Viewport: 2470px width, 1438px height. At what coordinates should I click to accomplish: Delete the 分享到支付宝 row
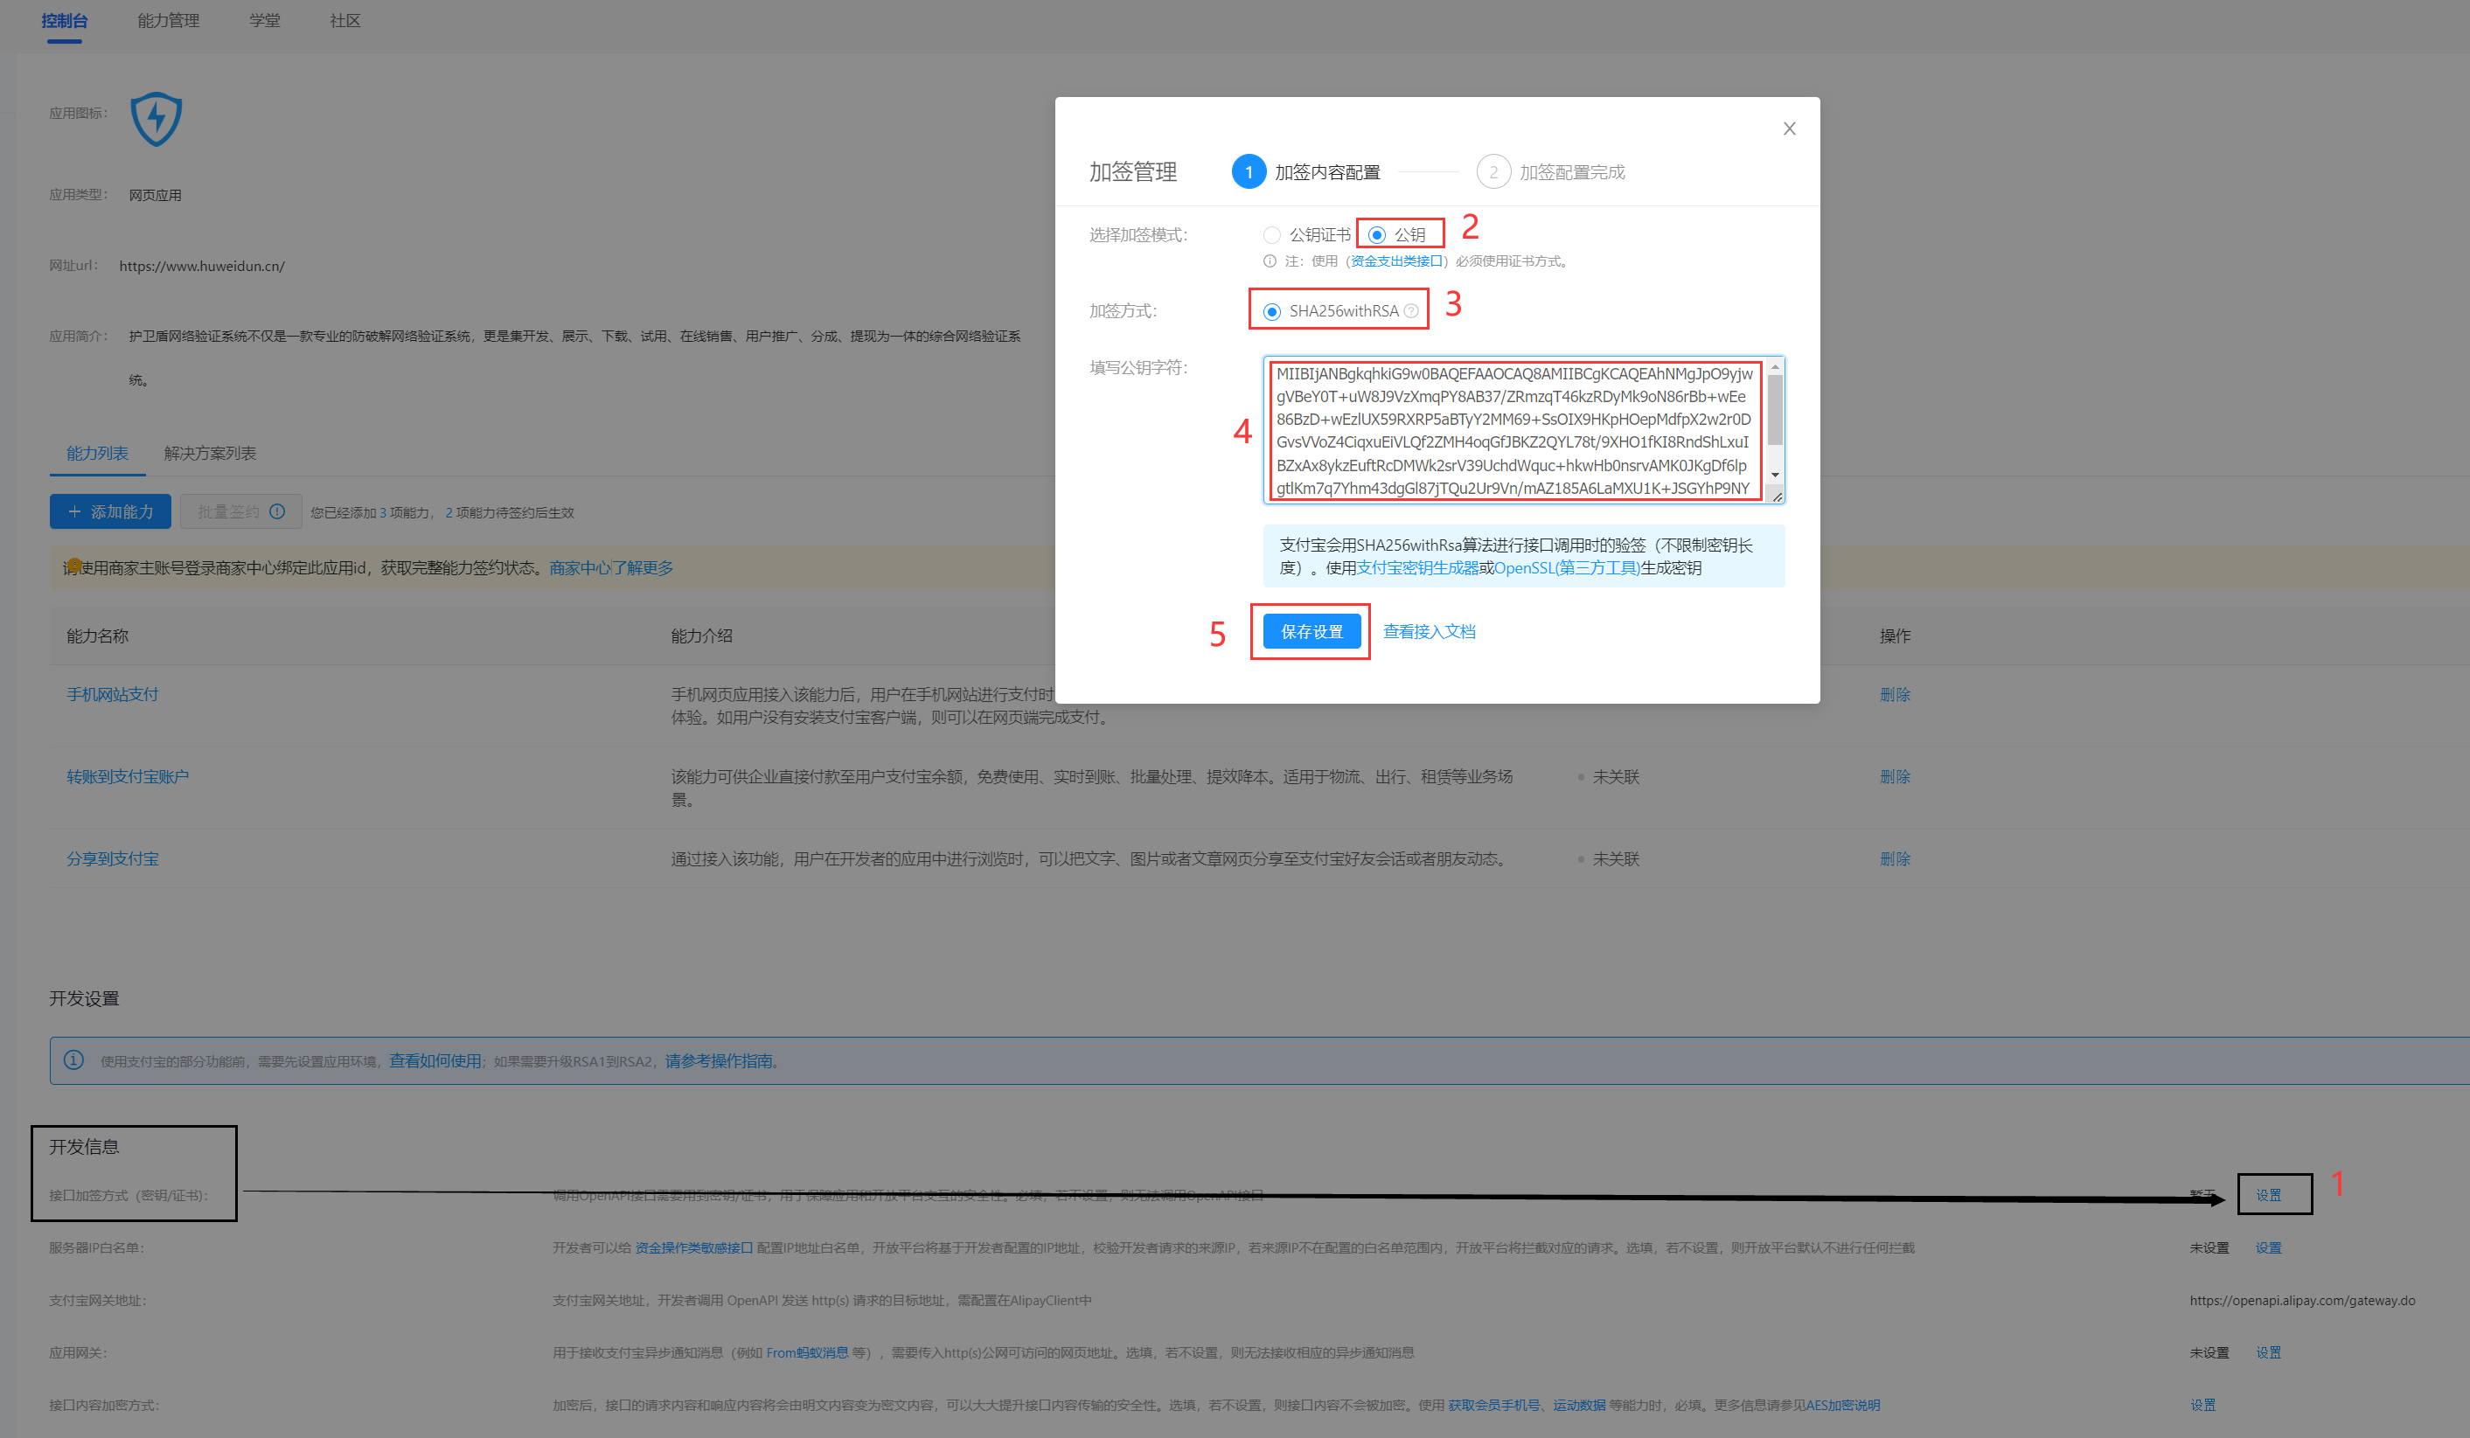(x=1895, y=858)
